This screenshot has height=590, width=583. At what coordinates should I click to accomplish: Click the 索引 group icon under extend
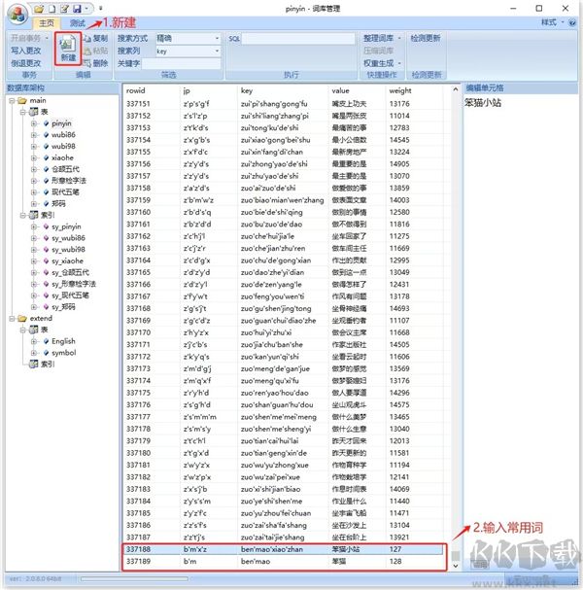pyautogui.click(x=34, y=364)
